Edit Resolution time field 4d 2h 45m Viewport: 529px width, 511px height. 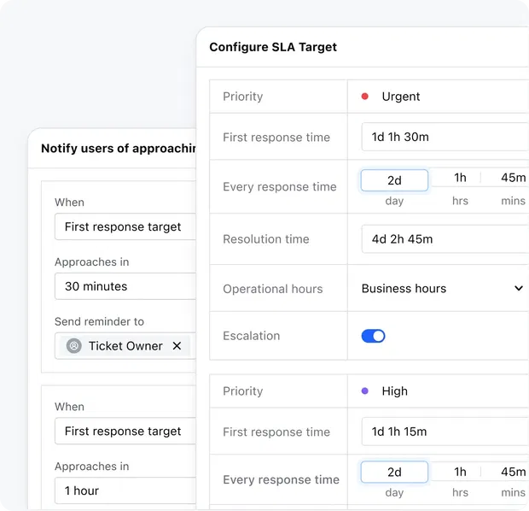(x=445, y=239)
